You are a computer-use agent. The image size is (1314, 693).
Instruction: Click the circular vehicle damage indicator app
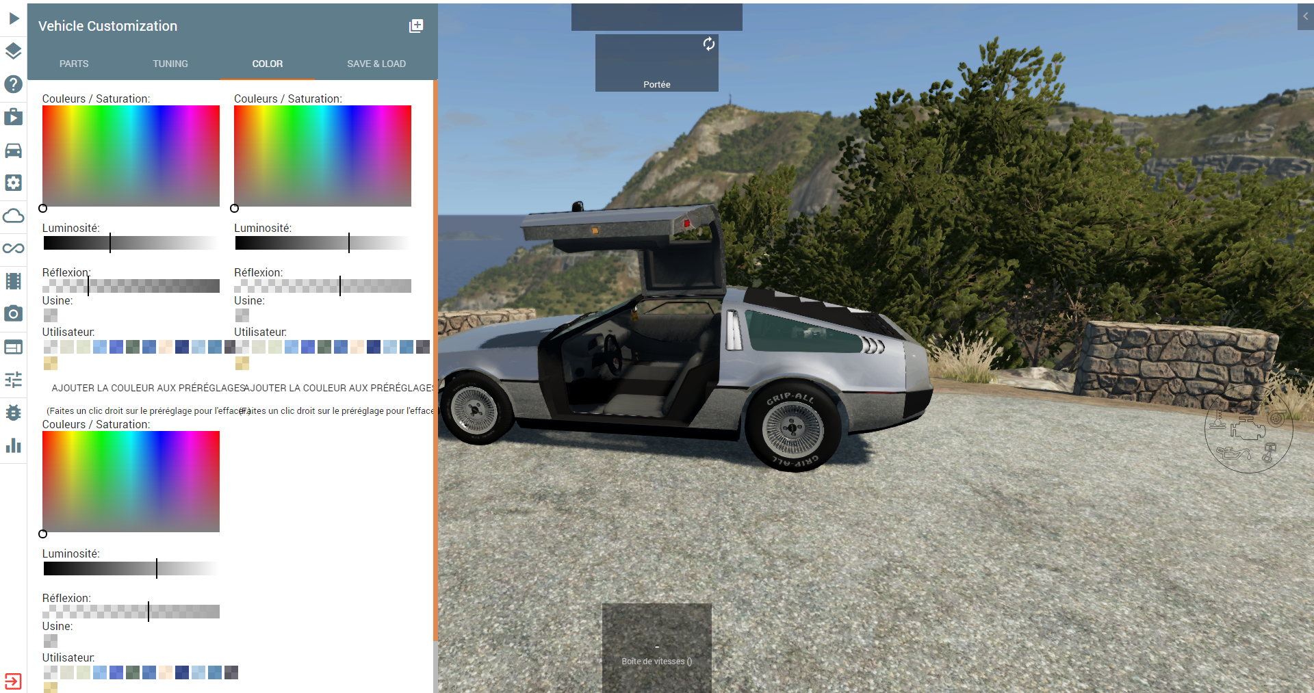coord(1248,429)
